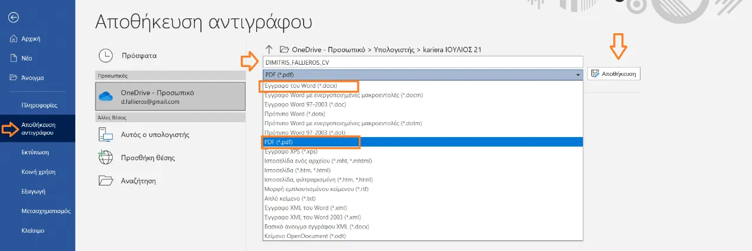The image size is (752, 251).
Task: Open the Αρχική home page
Action: click(30, 39)
